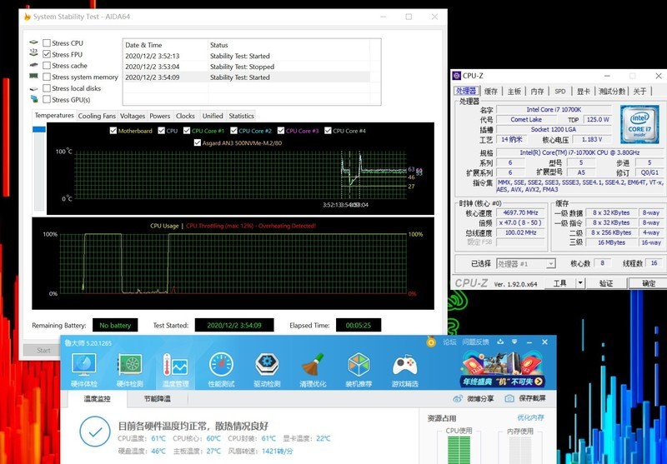Click the 工具 button in CPU-Z

pos(559,283)
